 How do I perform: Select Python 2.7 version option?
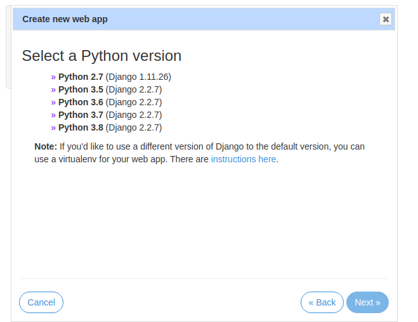click(x=81, y=77)
